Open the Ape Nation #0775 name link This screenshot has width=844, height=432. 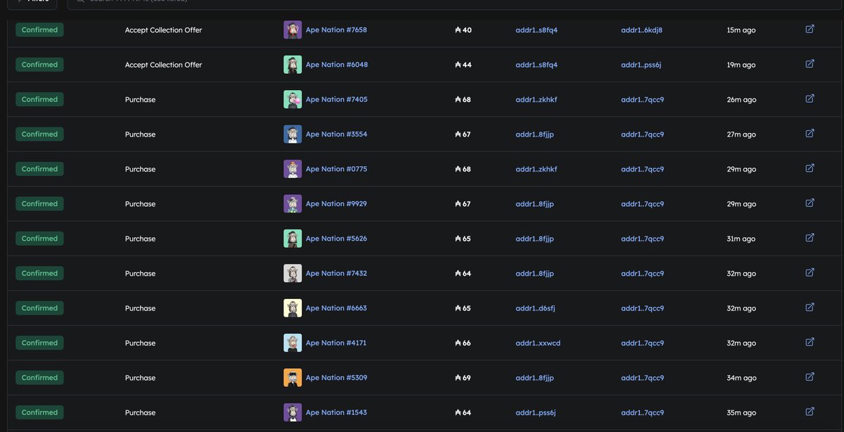(336, 170)
